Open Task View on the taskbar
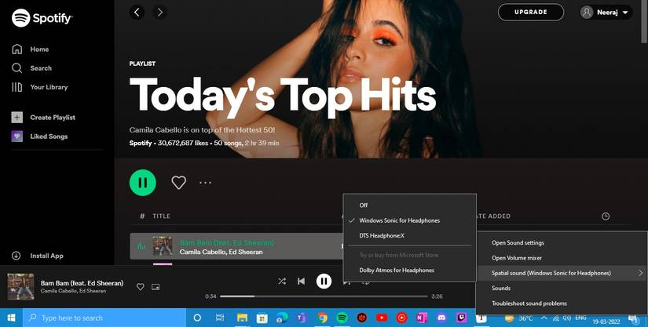648x327 pixels. [220, 318]
